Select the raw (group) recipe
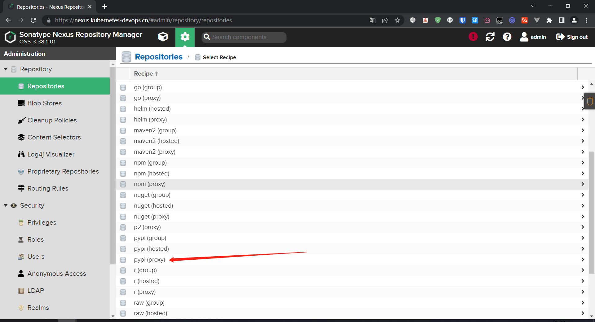 click(x=352, y=303)
